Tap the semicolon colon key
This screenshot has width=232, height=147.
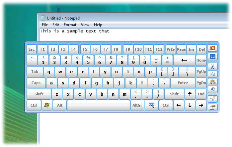pyautogui.click(x=153, y=83)
